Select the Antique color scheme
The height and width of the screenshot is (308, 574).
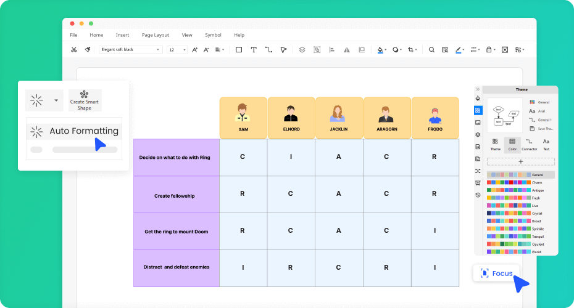tap(515, 190)
